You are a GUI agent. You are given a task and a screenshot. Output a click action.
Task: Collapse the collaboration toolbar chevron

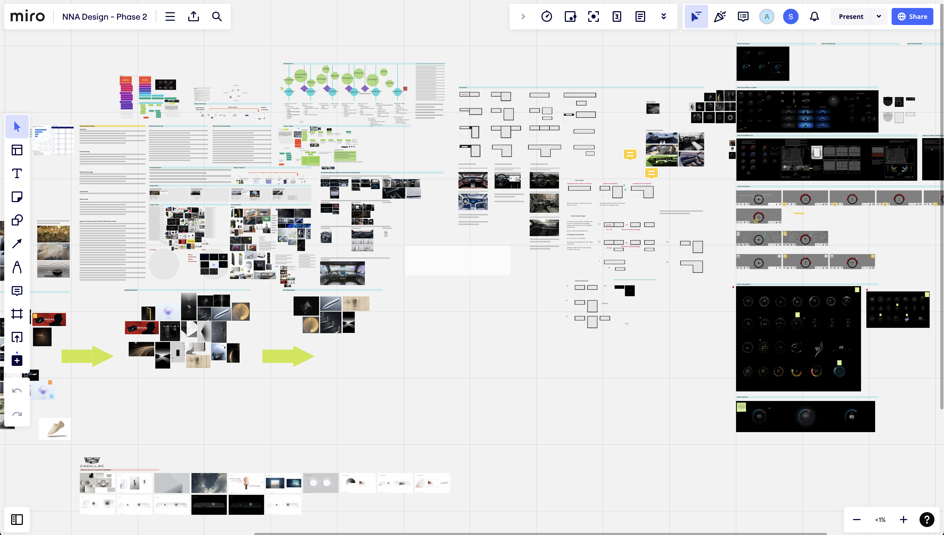[523, 16]
